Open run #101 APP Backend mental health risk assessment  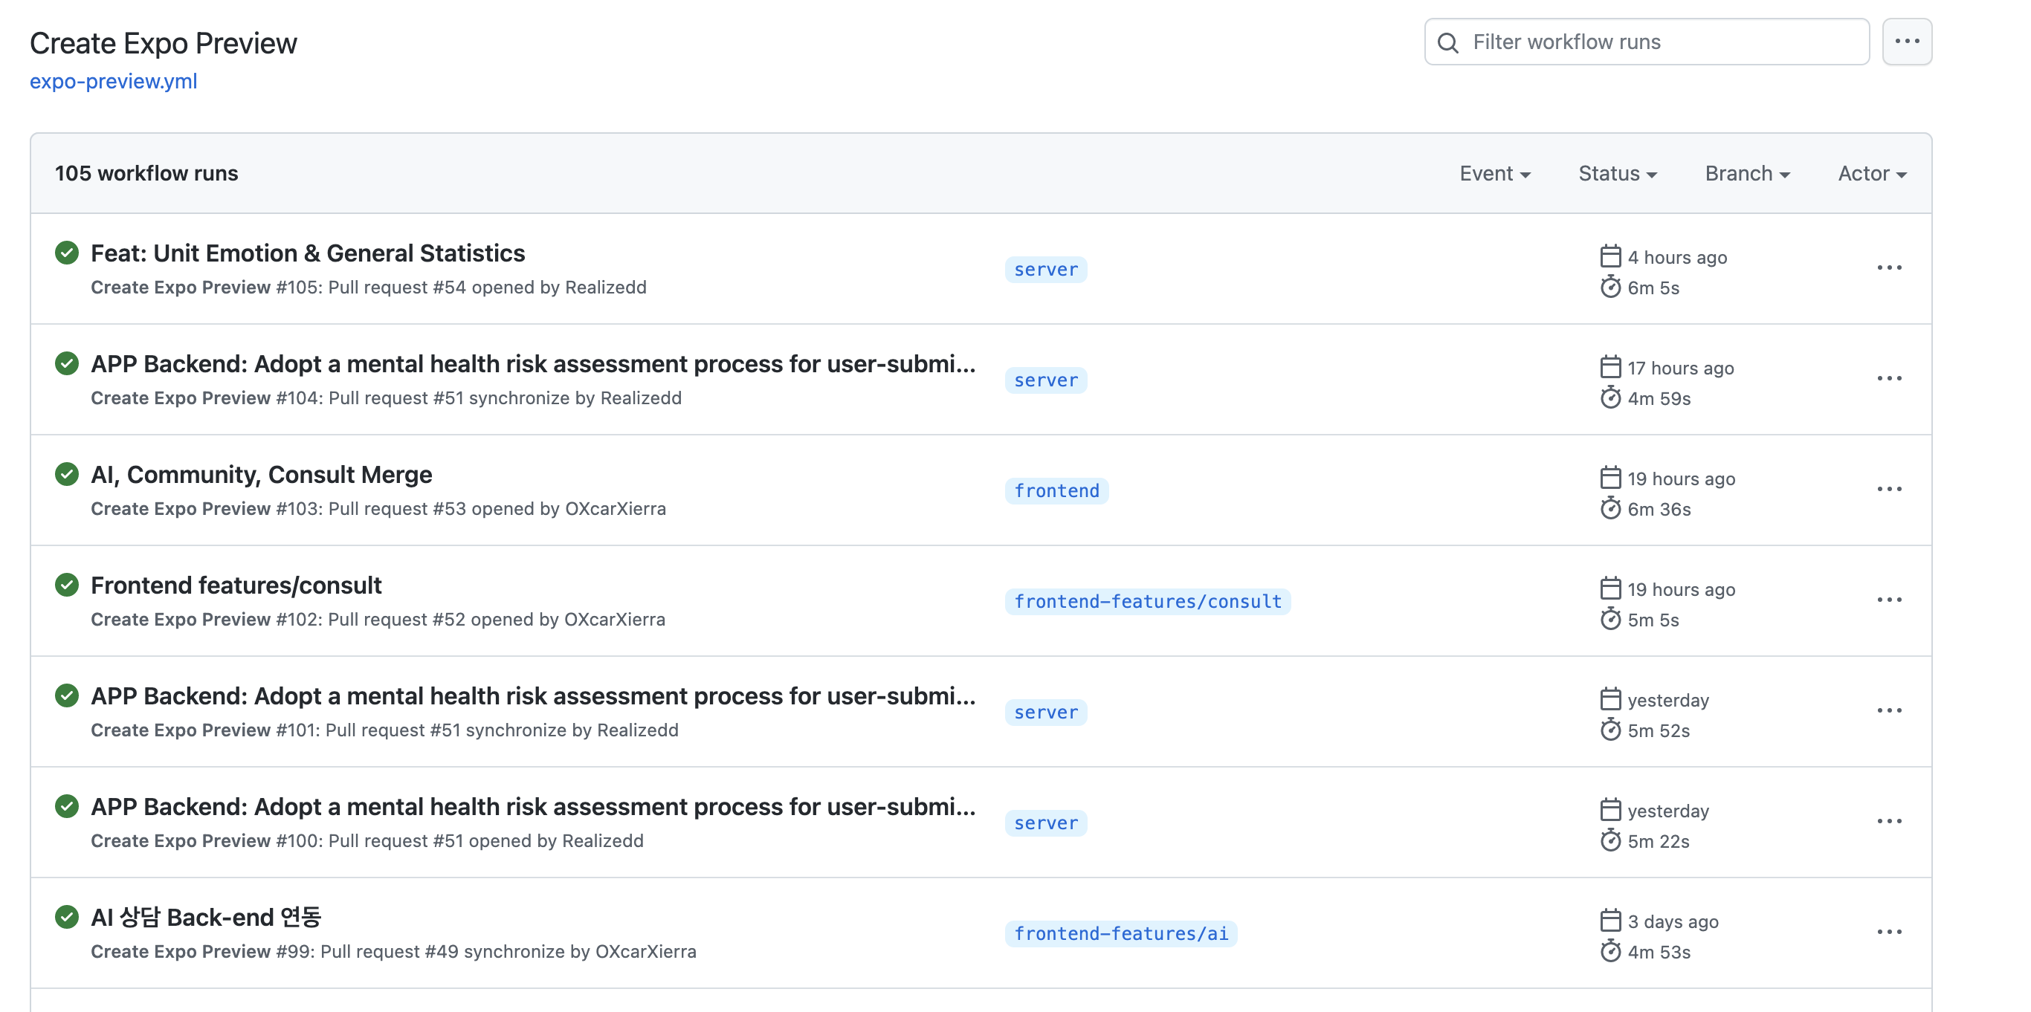coord(533,696)
